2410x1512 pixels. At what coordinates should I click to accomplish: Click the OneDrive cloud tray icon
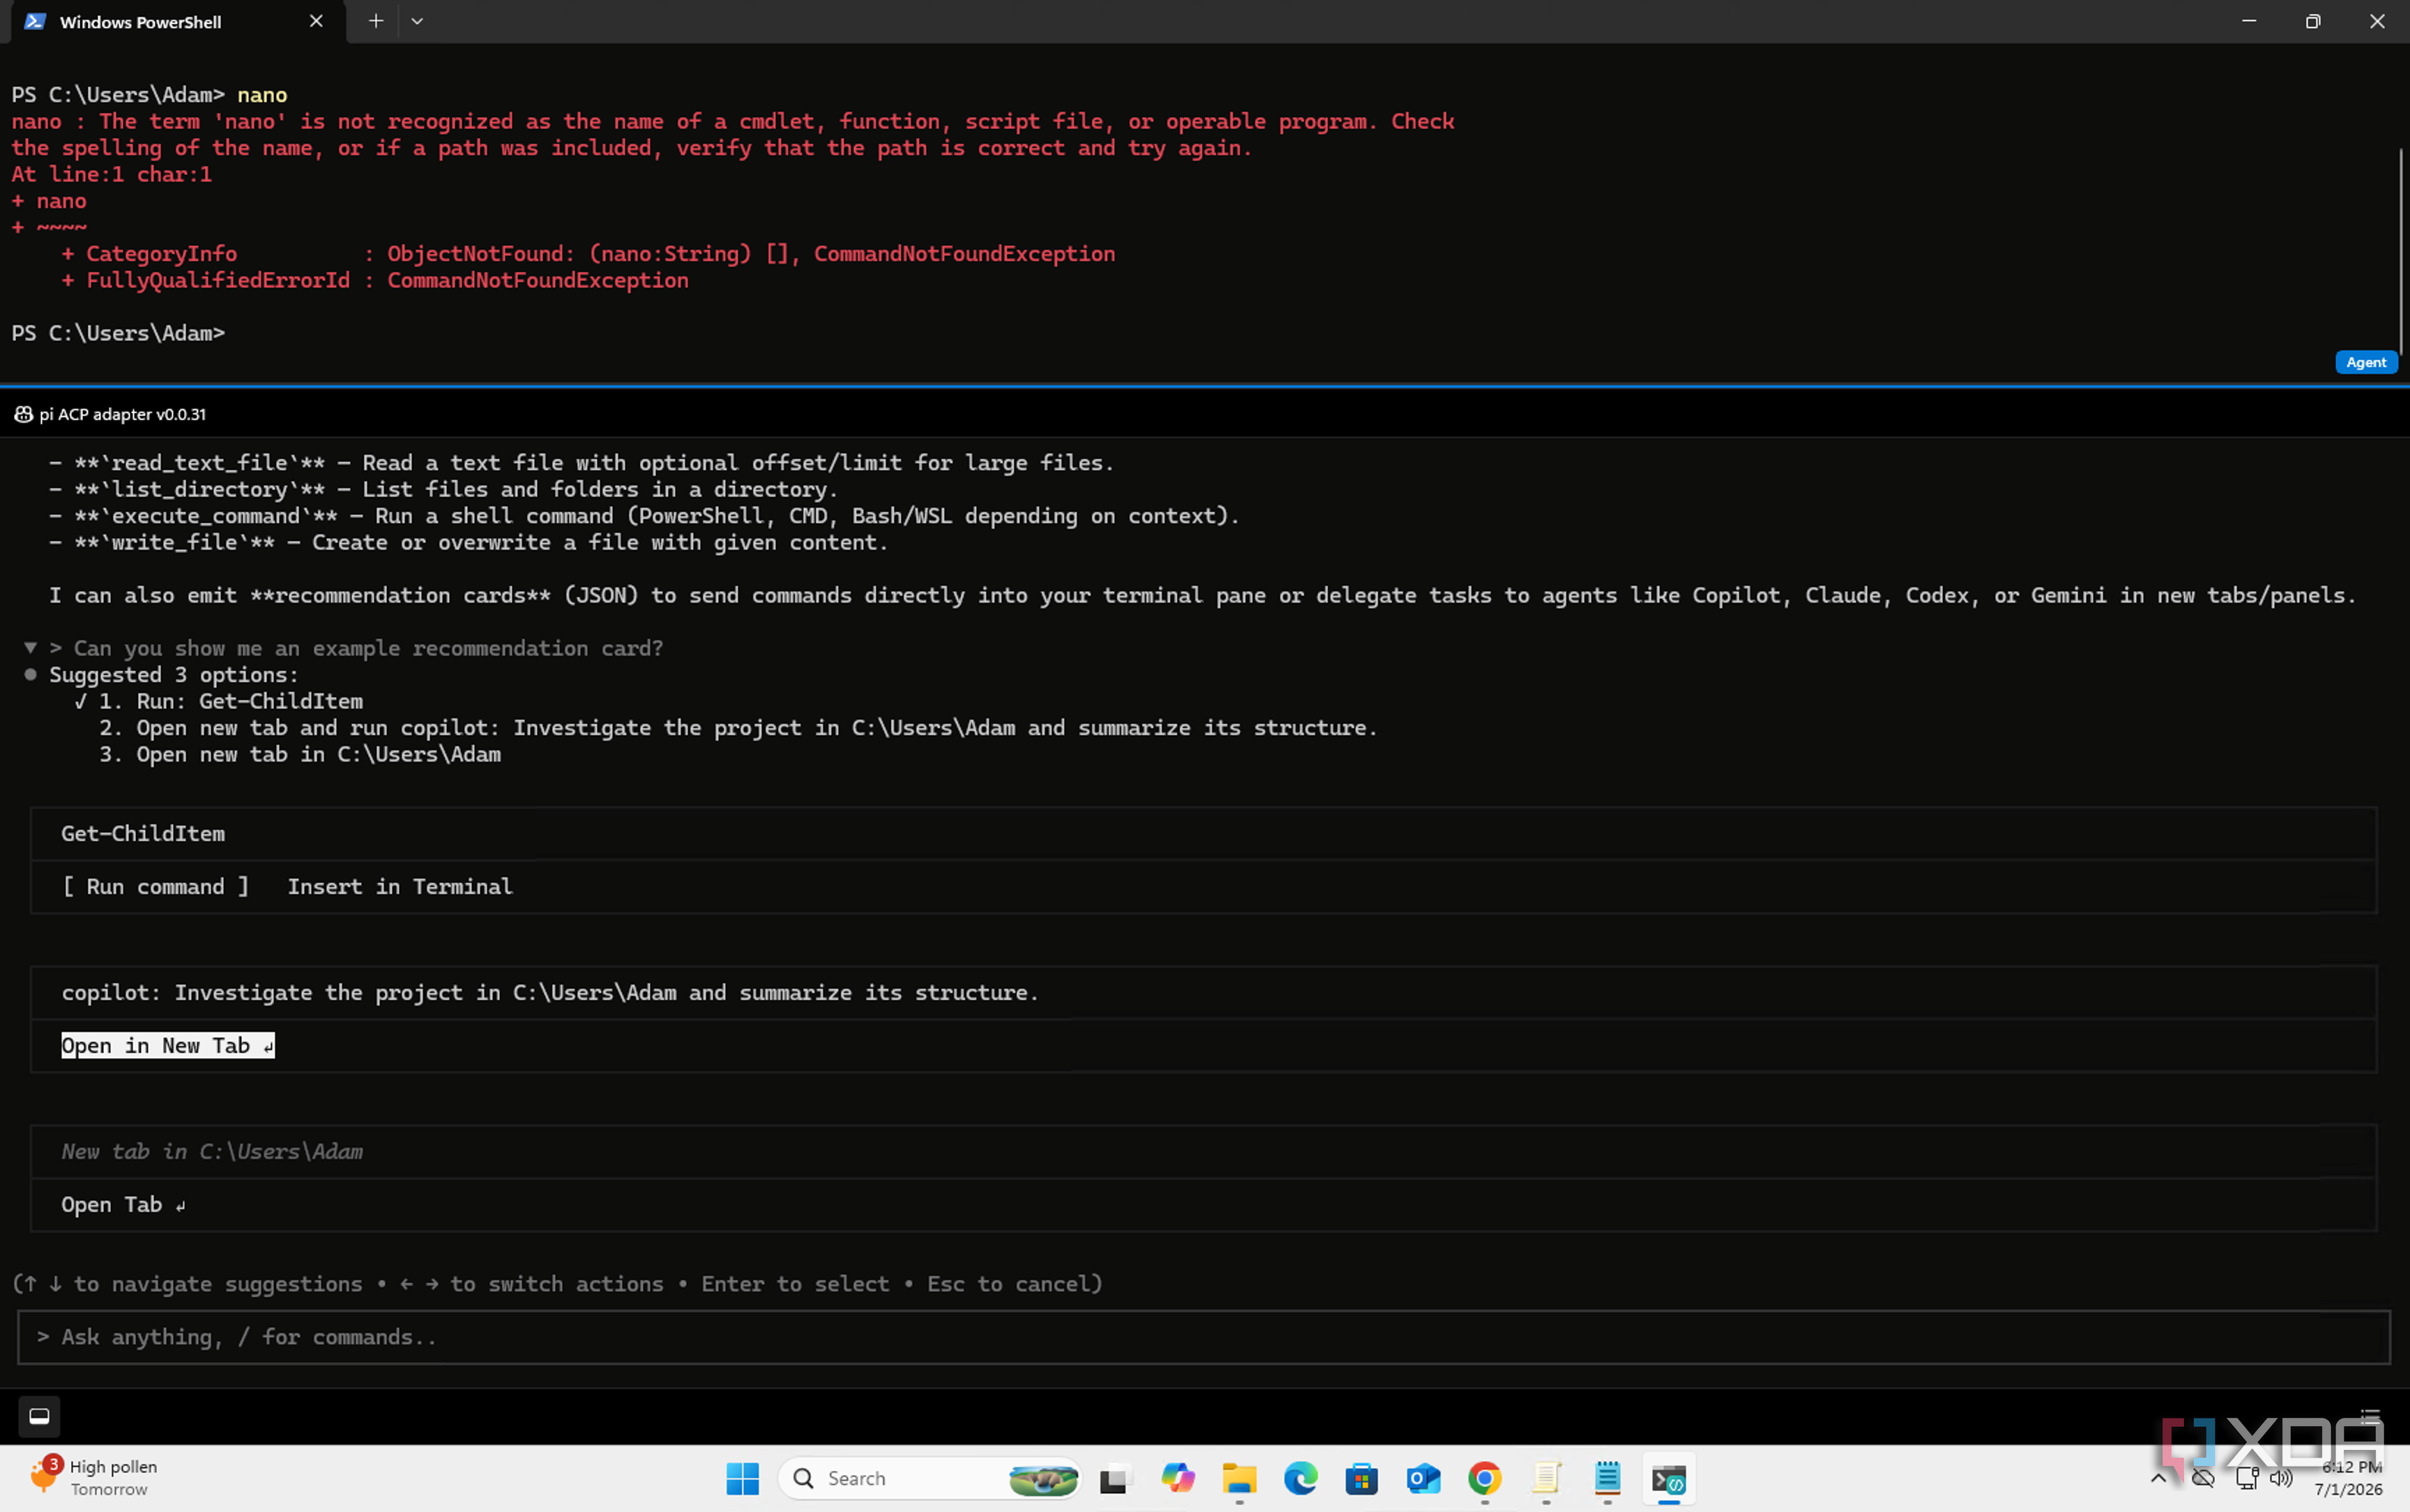tap(2203, 1479)
